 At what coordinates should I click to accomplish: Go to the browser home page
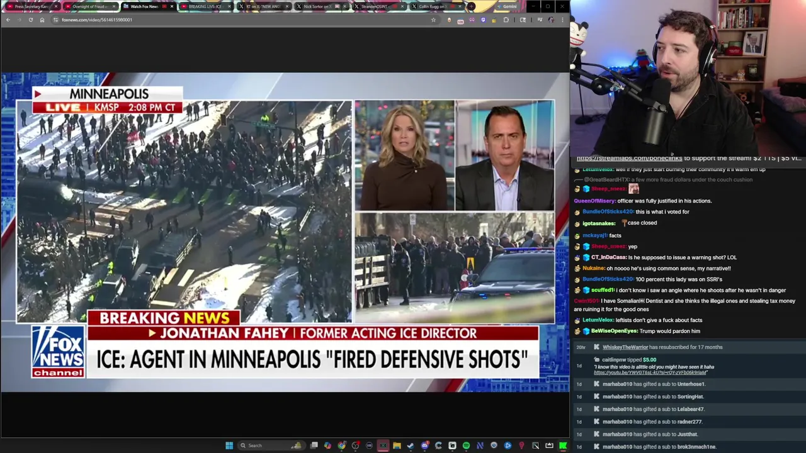(42, 20)
